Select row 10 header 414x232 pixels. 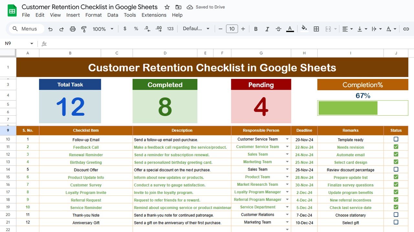[x=8, y=139]
